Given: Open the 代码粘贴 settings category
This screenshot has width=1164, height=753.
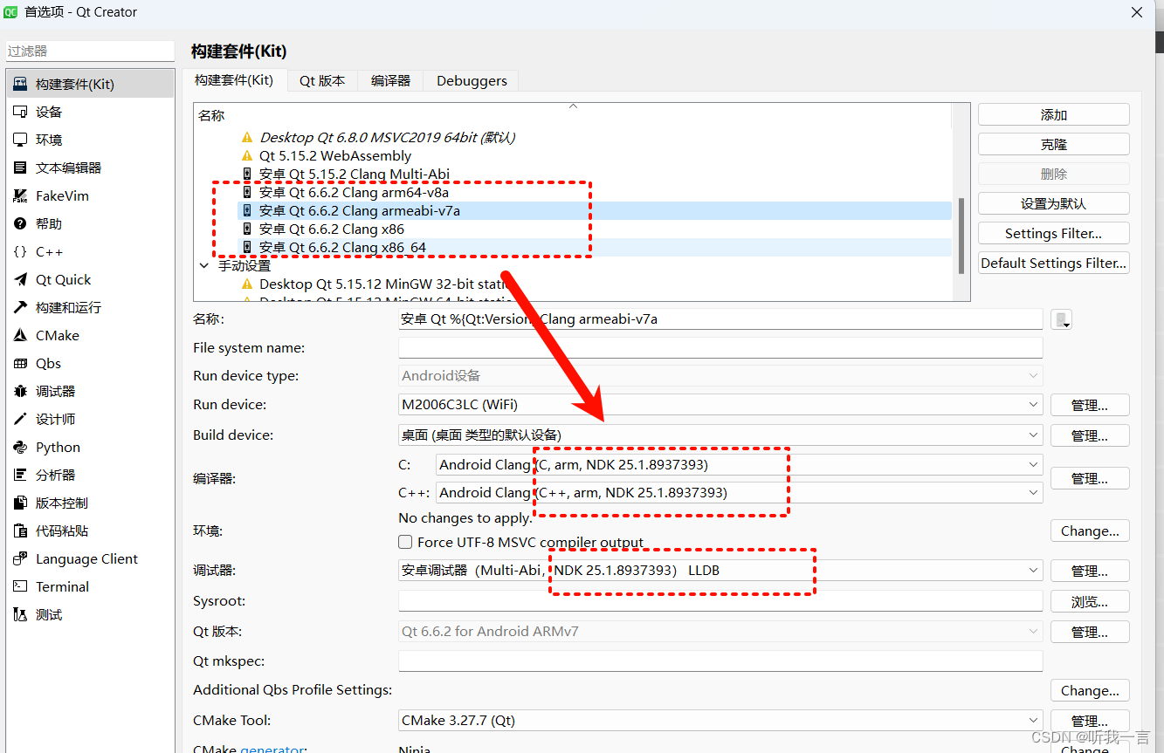Looking at the screenshot, I should (90, 531).
